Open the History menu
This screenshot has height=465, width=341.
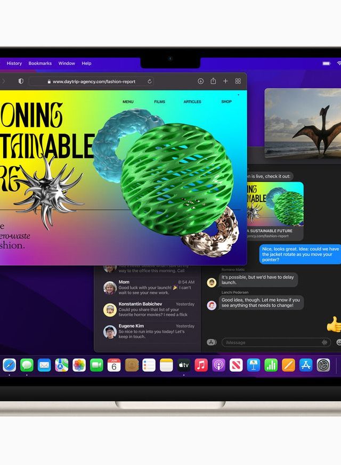pos(14,63)
